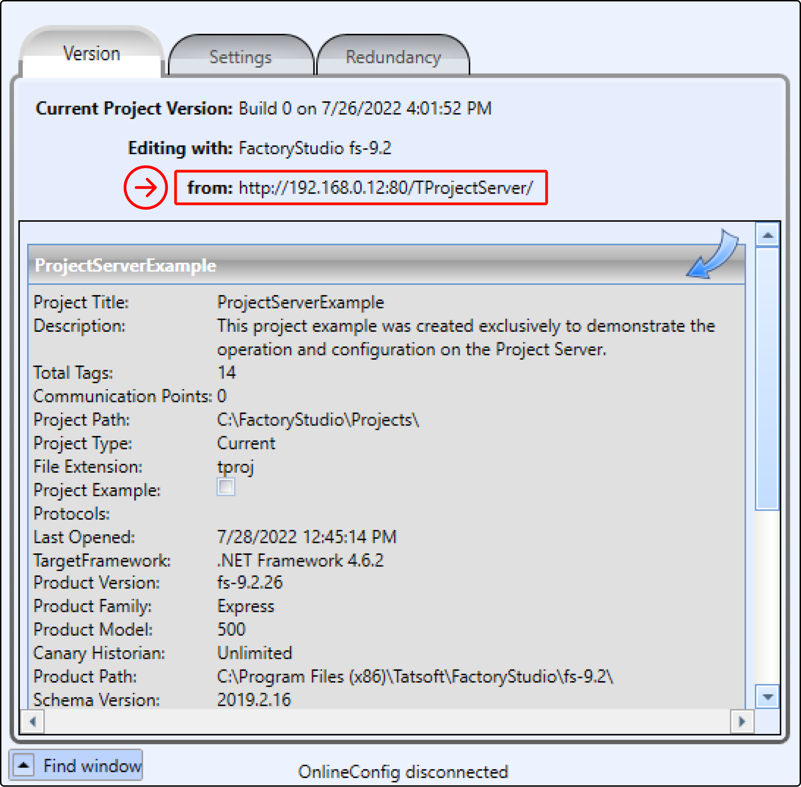This screenshot has height=787, width=801.
Task: Click the Communication Points value 0
Action: [222, 396]
